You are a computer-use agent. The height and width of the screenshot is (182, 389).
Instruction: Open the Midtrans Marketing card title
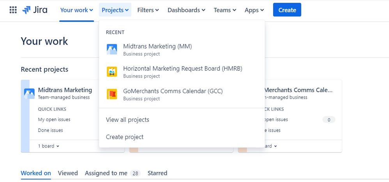[65, 90]
